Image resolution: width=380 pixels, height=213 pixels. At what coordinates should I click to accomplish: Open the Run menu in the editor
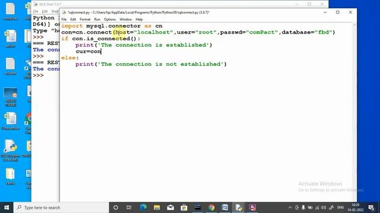97,20
